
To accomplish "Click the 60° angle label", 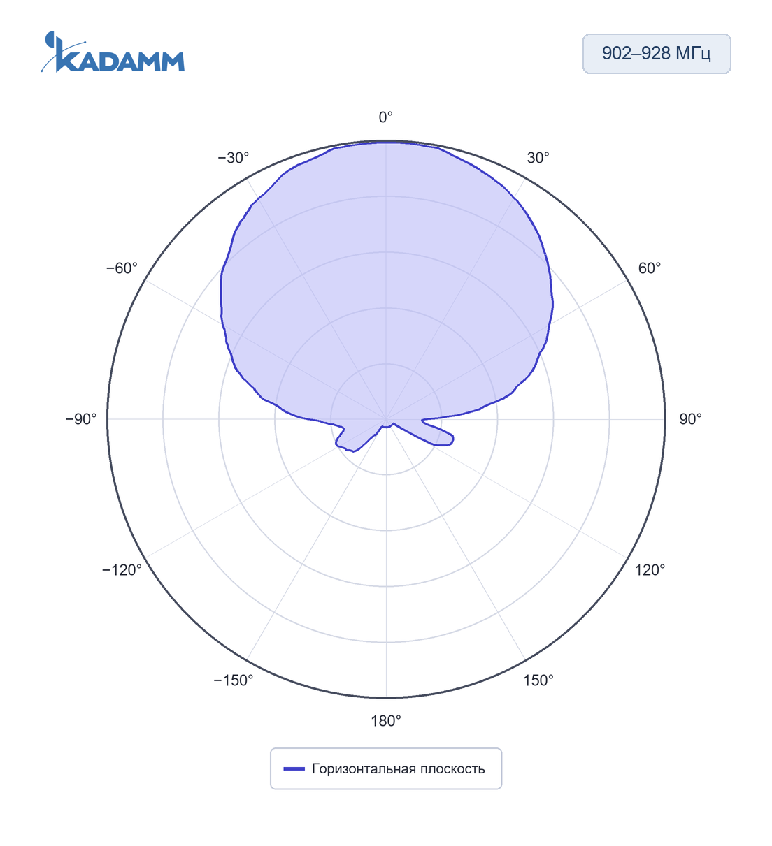I will (650, 268).
